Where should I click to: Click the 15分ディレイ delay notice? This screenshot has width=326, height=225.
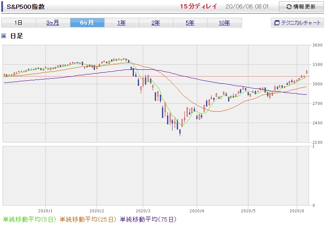pos(198,6)
